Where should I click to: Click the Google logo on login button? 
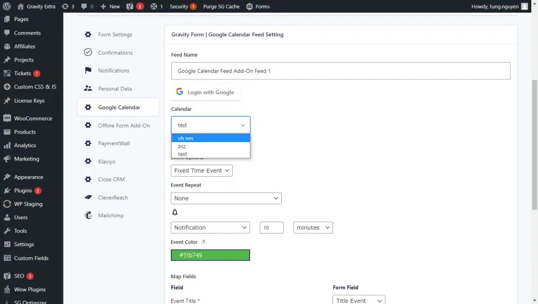pos(180,92)
